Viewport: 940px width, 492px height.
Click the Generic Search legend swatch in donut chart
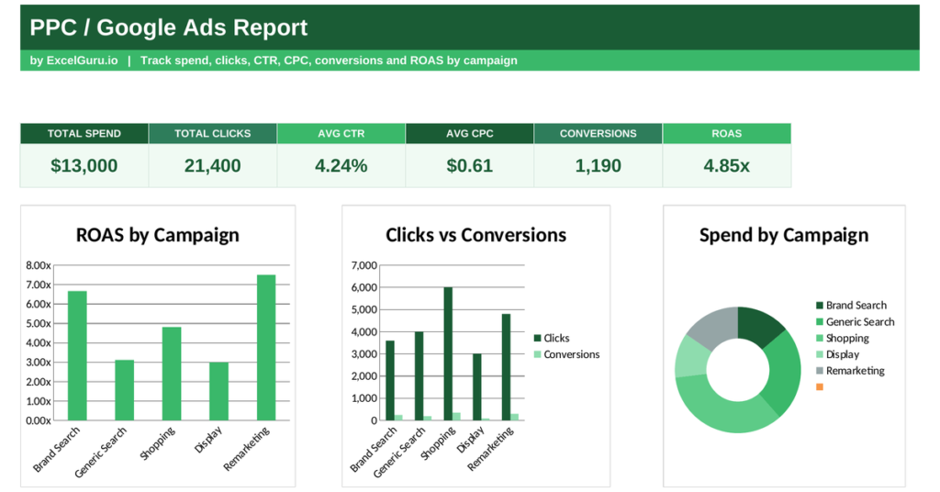click(820, 322)
